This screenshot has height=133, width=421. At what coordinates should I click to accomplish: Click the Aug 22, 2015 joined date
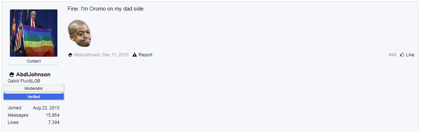(46, 108)
